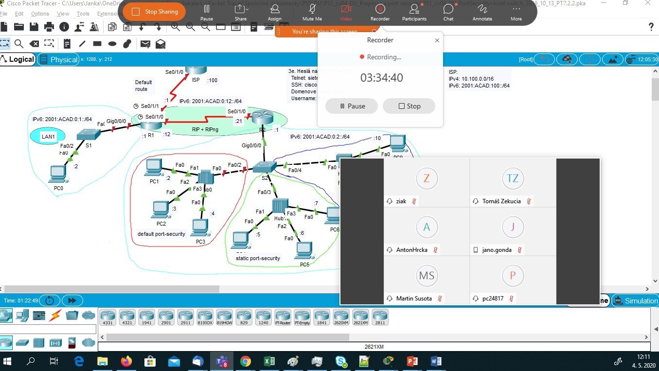Choose the Inspect magnifier tool
This screenshot has width=659, height=371.
pyautogui.click(x=19, y=44)
